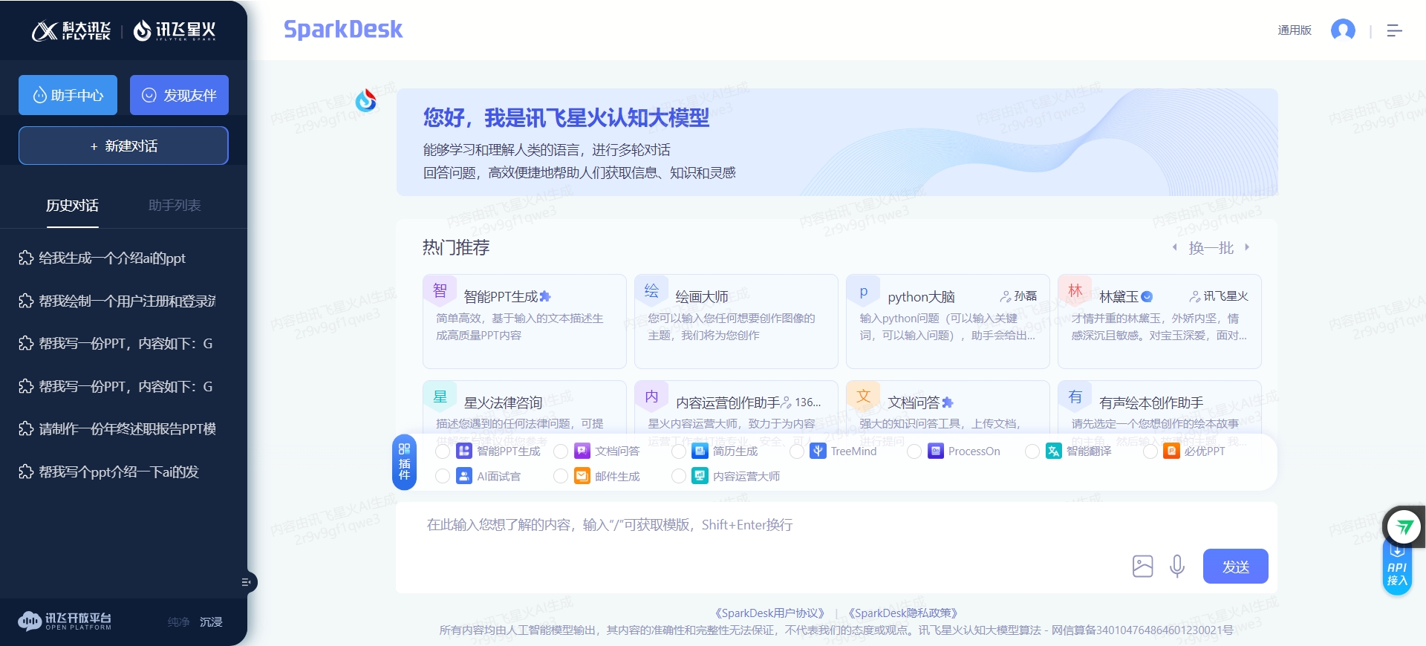Screen dimensions: 1426x646
Task: Enable the 邮件生成 plugin radio button
Action: pyautogui.click(x=561, y=476)
